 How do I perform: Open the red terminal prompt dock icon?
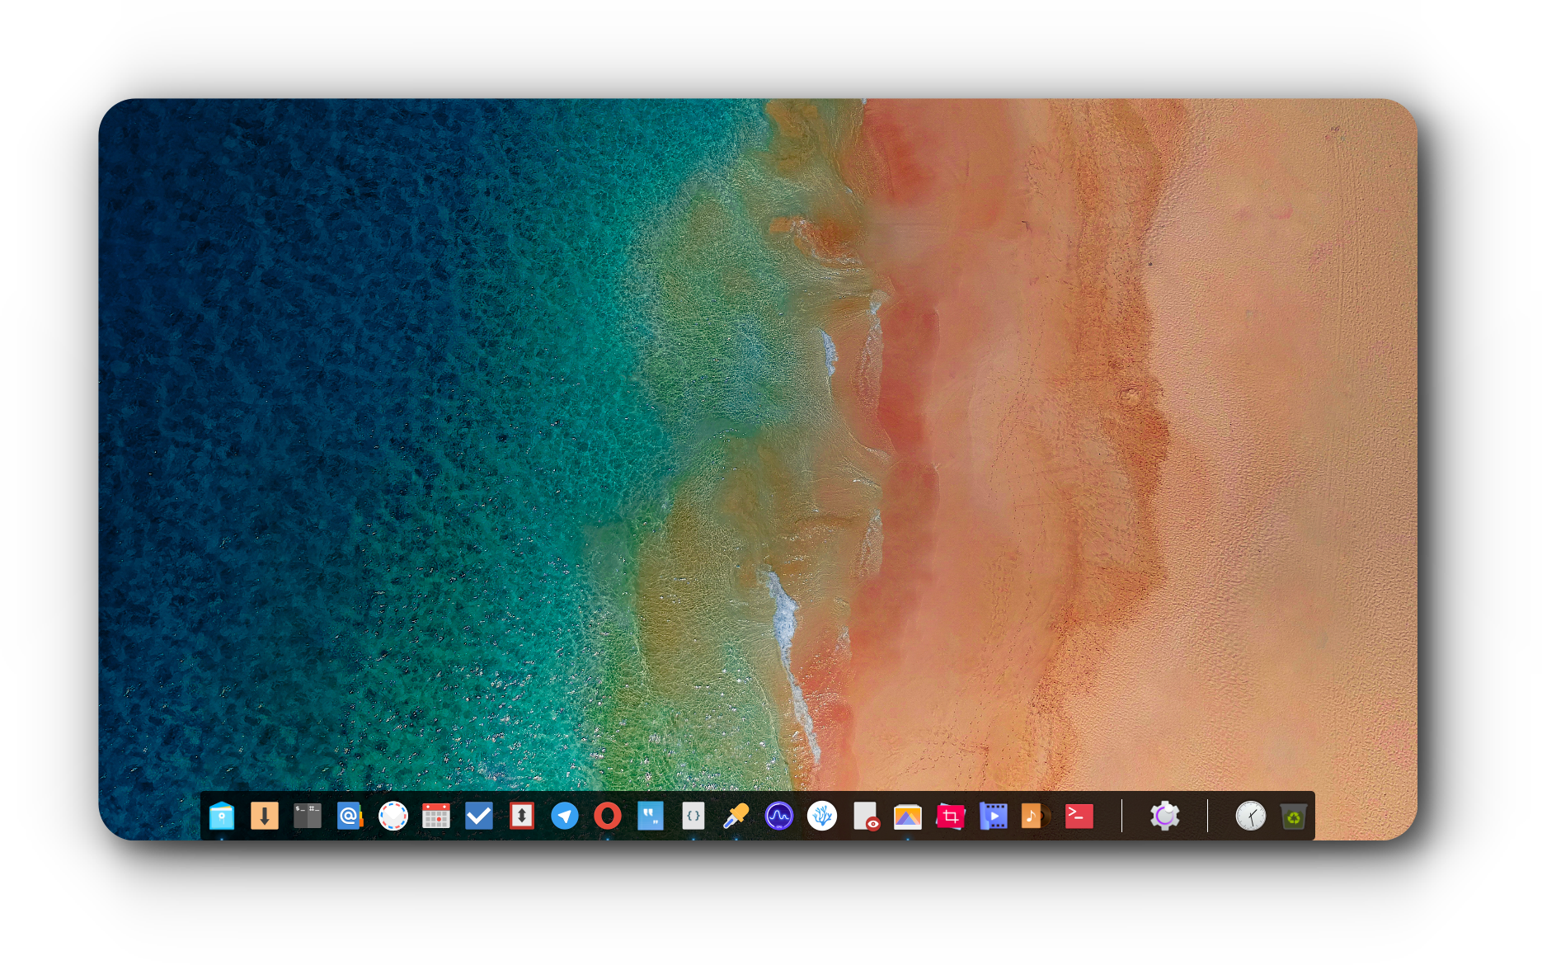[1079, 817]
